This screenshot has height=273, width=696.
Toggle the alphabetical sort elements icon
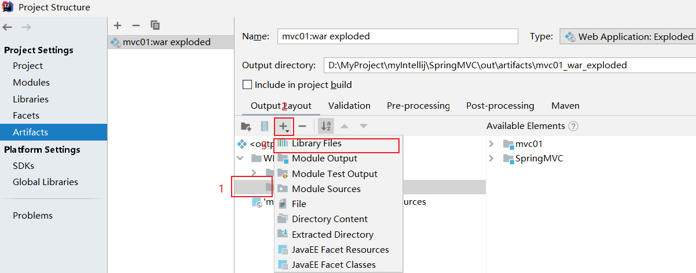click(x=327, y=126)
